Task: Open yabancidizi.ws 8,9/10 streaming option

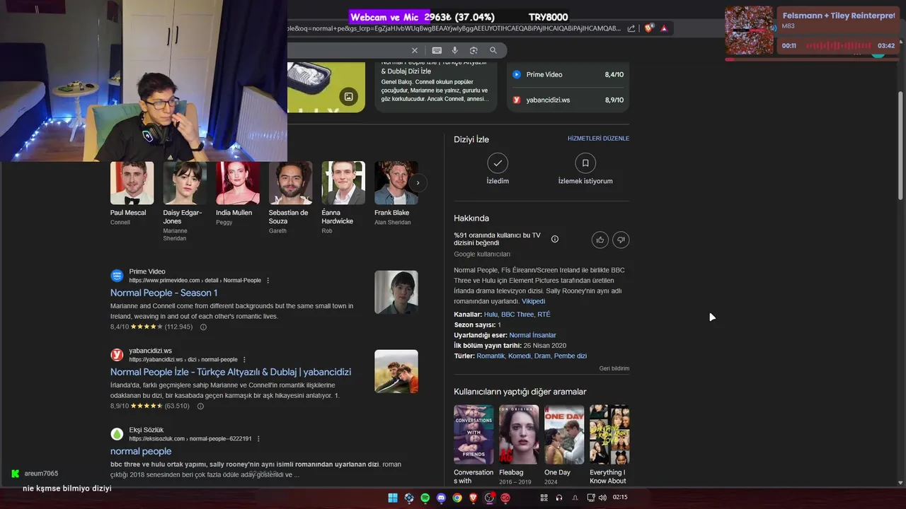Action: point(568,100)
